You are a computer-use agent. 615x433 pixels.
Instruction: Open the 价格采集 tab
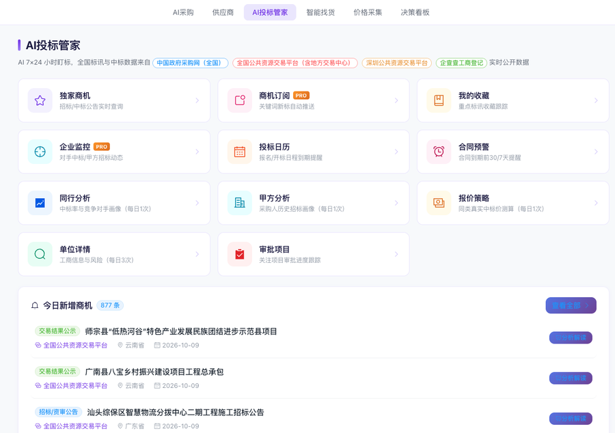tap(368, 12)
